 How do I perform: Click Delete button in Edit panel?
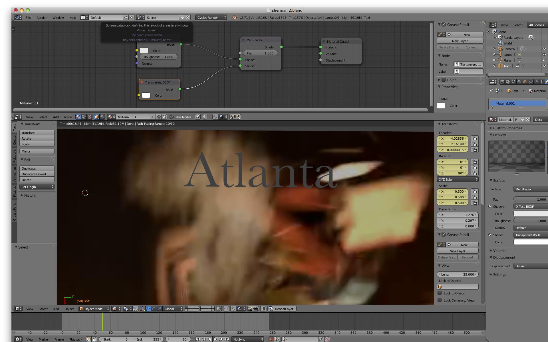click(37, 180)
